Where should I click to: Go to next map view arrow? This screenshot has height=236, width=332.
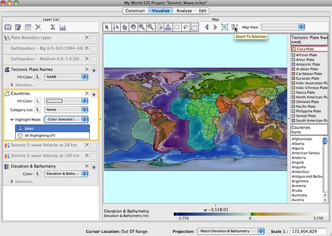tap(215, 27)
